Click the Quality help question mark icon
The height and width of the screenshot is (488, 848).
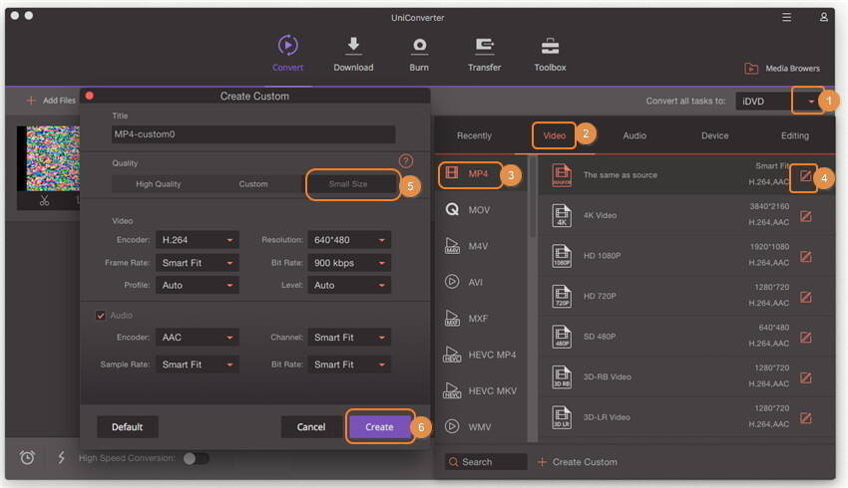(406, 161)
